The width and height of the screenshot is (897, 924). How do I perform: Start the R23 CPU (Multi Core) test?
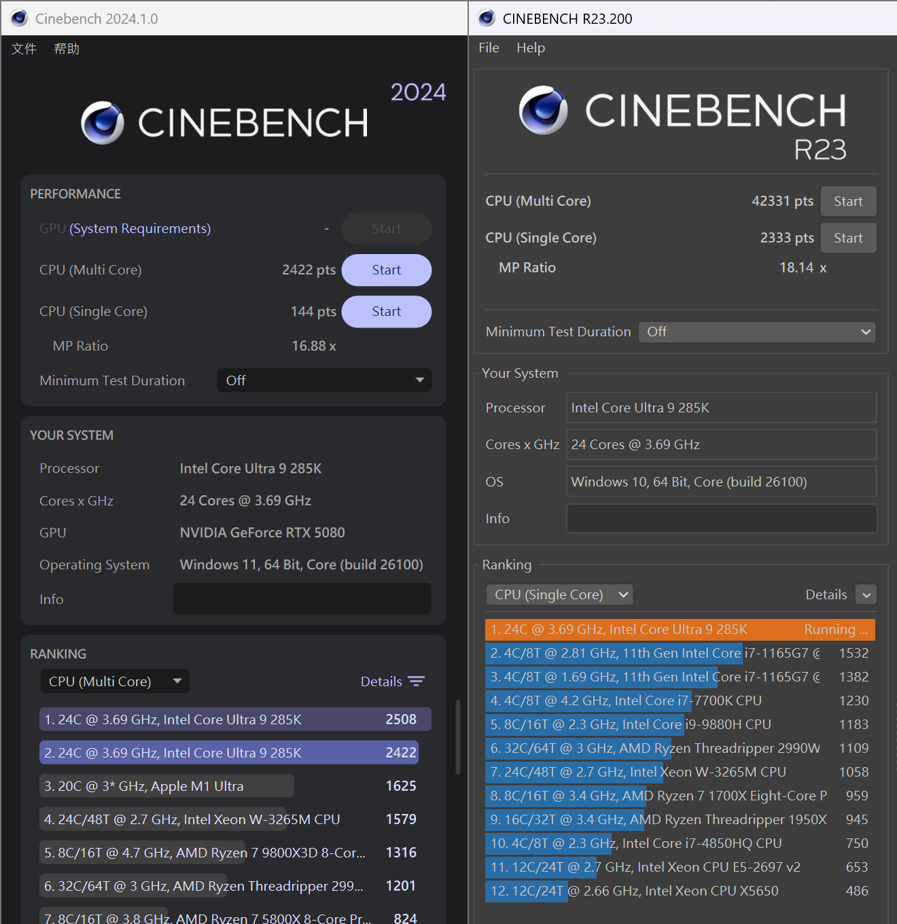point(848,201)
